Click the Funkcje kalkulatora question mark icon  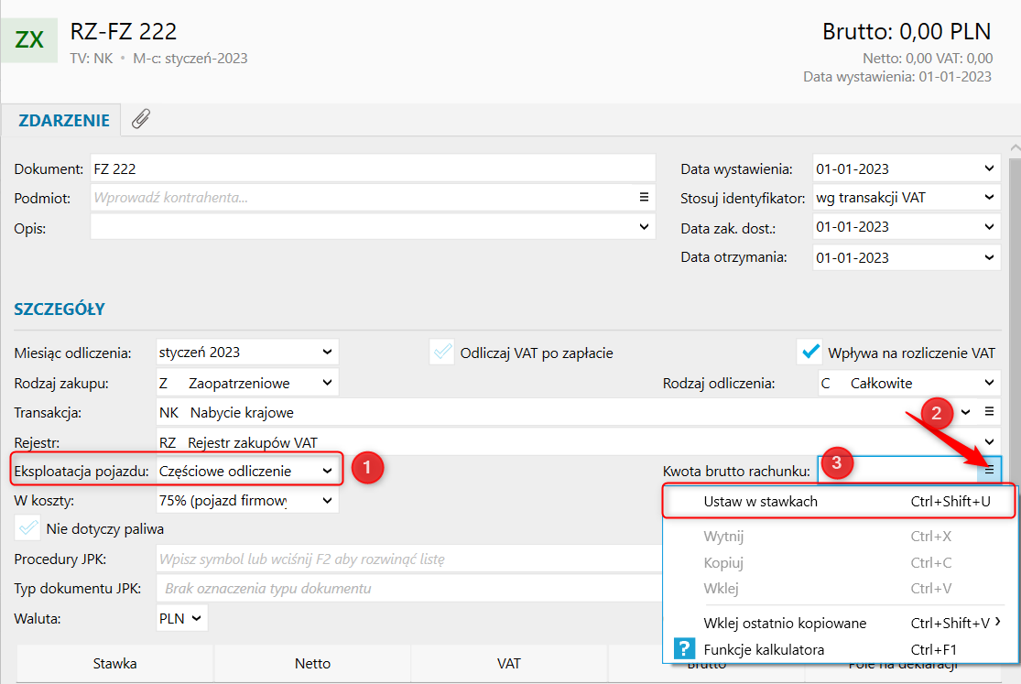coord(684,649)
